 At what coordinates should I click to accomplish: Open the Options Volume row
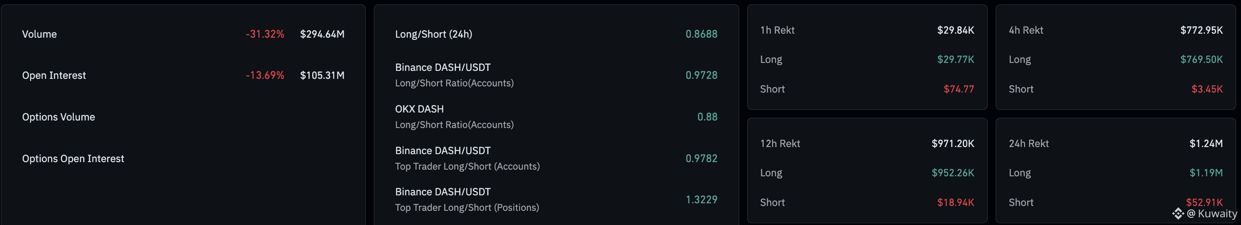58,117
